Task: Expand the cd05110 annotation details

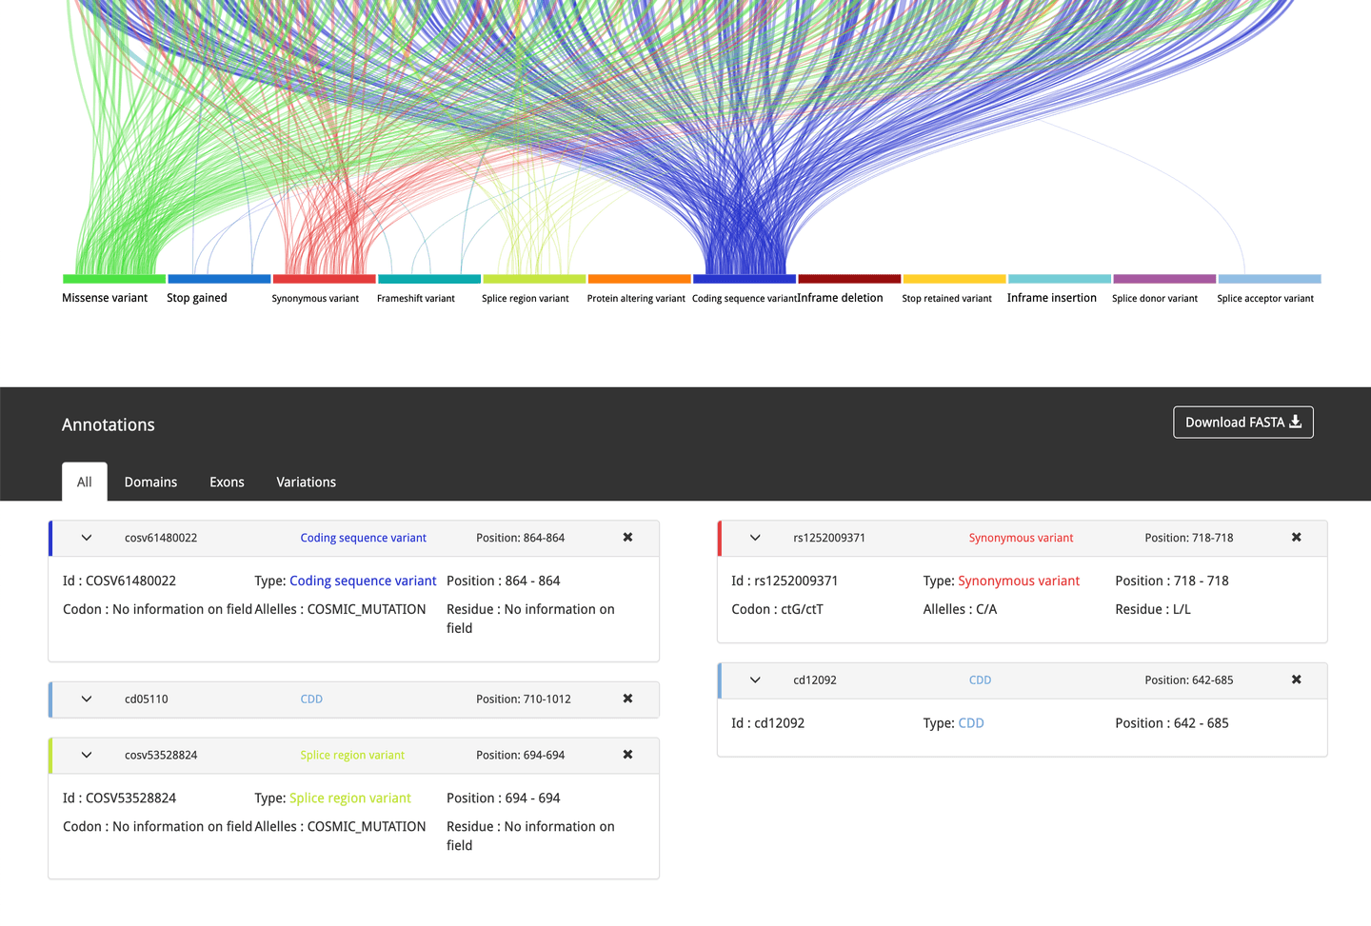Action: (87, 699)
